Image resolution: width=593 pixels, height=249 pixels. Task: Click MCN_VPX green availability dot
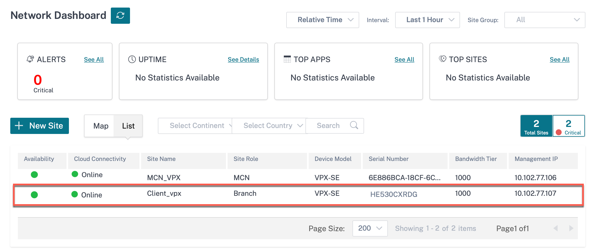click(34, 174)
